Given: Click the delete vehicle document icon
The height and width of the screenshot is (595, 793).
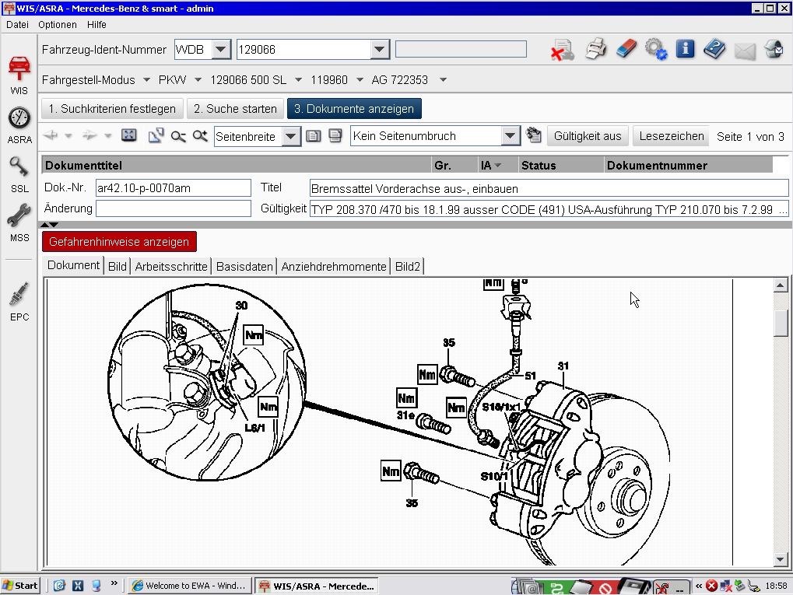Looking at the screenshot, I should (563, 50).
